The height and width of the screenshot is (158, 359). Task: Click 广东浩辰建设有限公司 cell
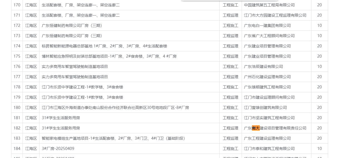tap(263, 67)
